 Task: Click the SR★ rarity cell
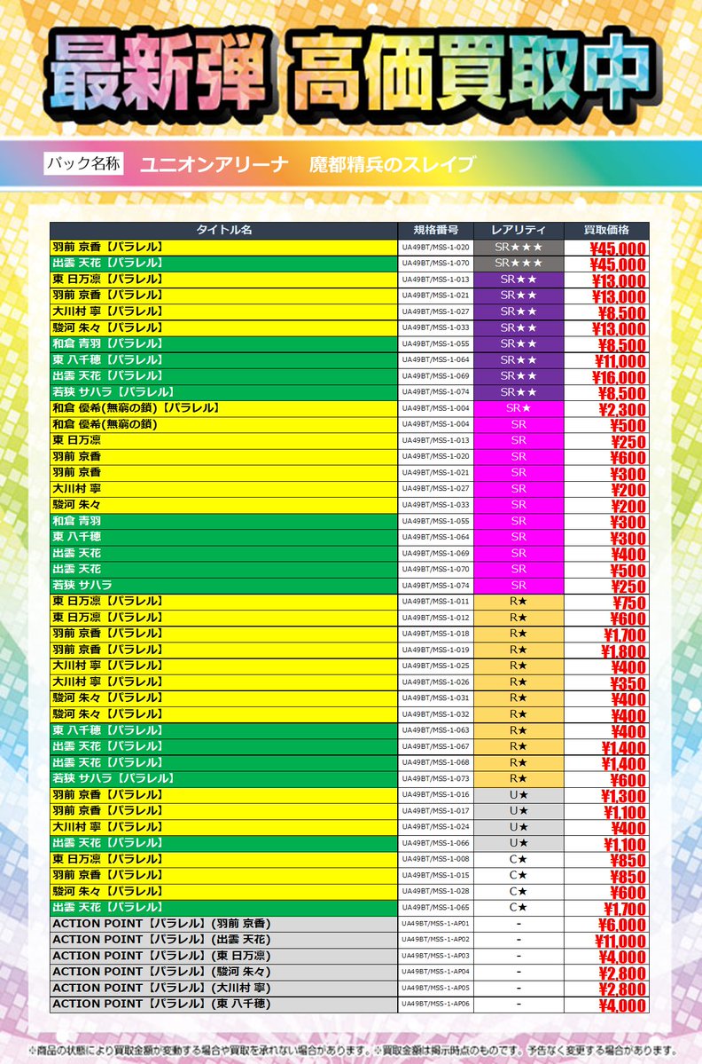click(519, 408)
